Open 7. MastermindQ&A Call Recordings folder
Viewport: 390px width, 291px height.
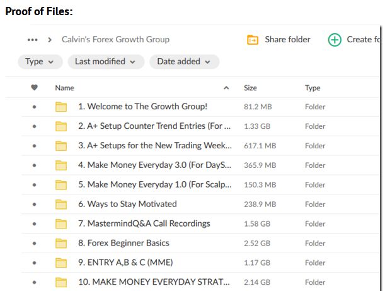(x=144, y=223)
